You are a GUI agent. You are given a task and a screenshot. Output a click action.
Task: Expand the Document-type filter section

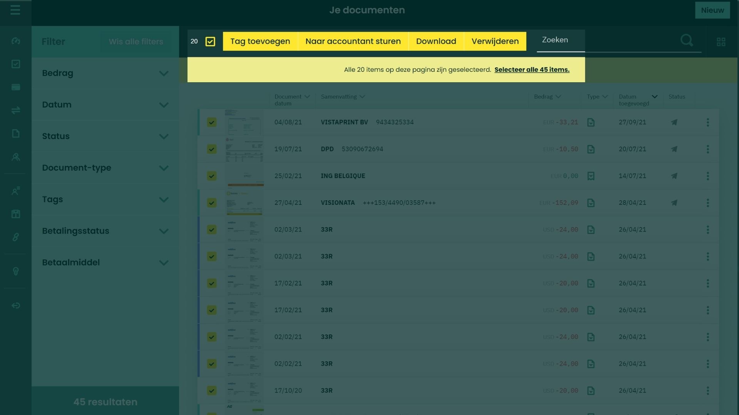tap(105, 168)
